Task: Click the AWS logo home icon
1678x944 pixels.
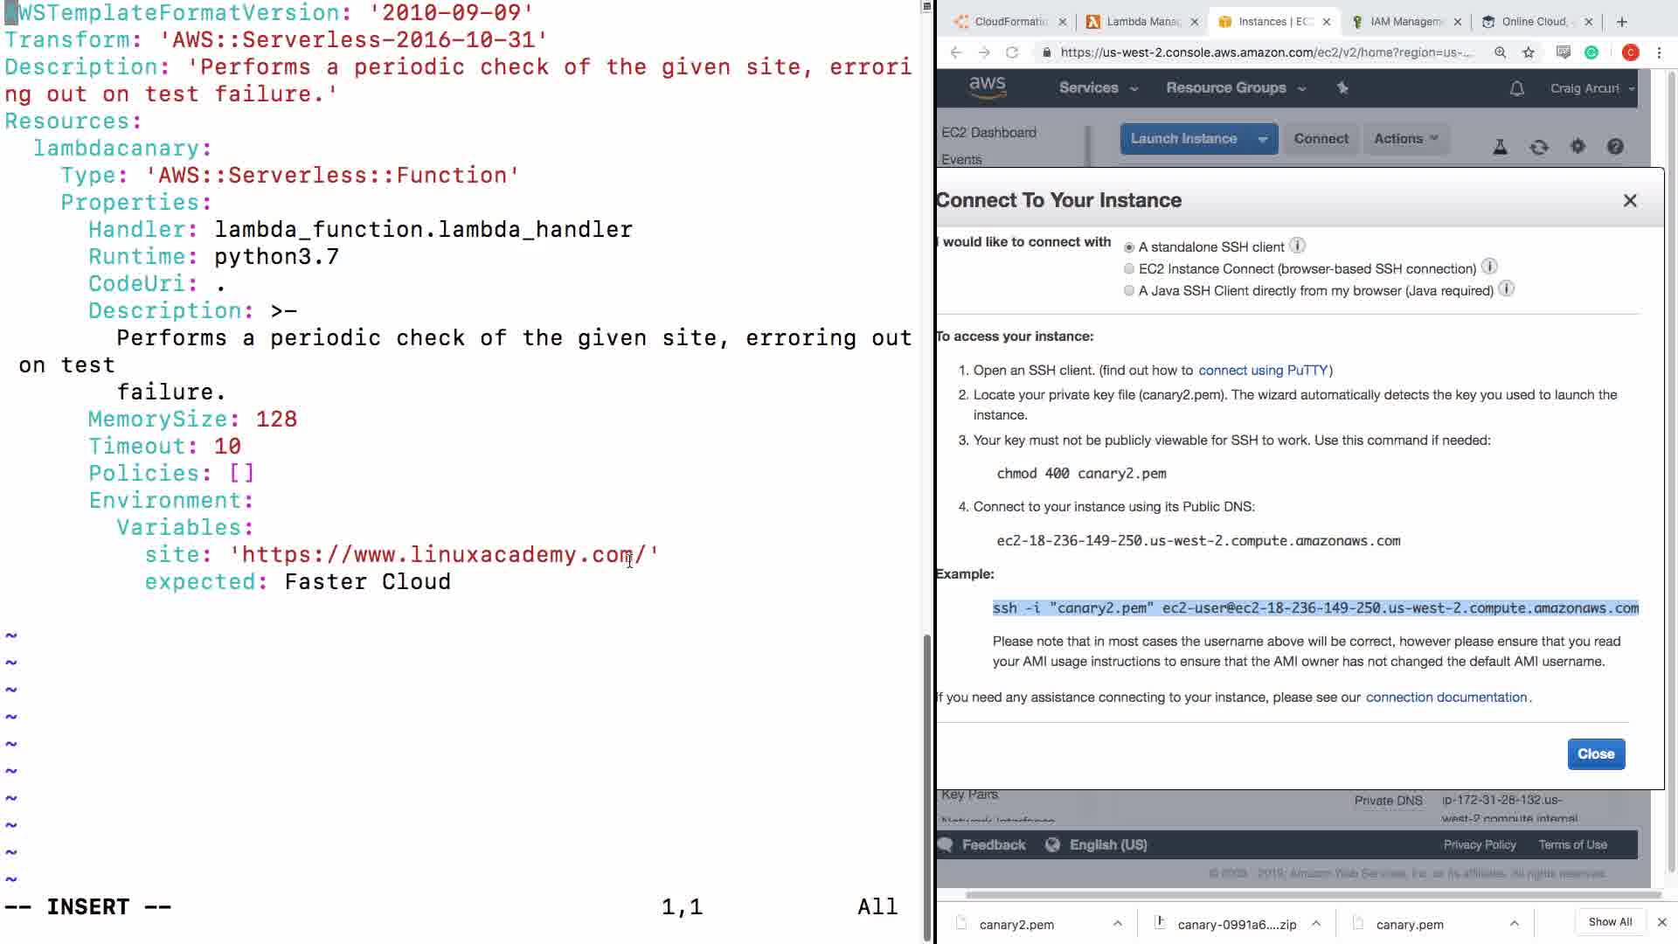Action: point(988,87)
